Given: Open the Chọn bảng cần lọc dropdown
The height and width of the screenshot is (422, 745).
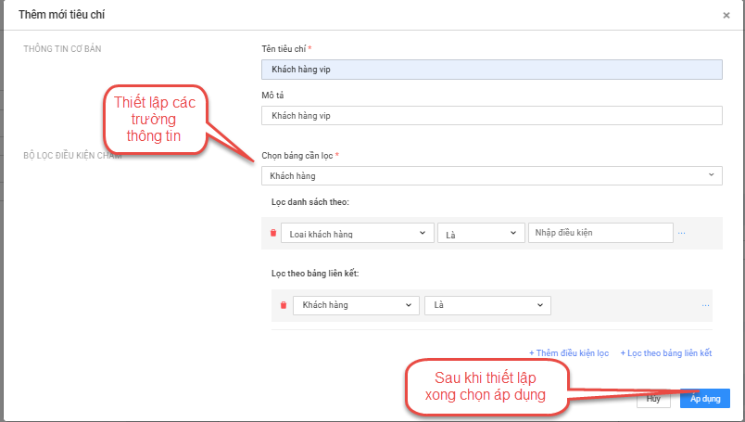Looking at the screenshot, I should coord(492,175).
